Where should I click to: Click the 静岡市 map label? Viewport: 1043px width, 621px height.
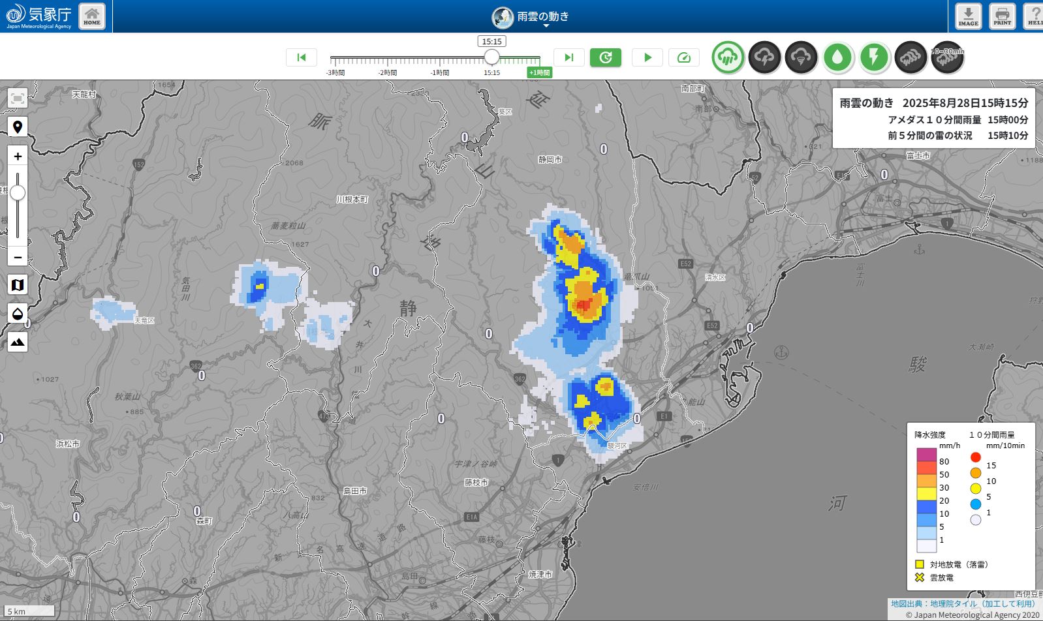point(550,160)
